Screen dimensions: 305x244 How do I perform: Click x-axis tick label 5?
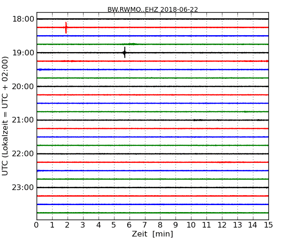[x=114, y=225]
